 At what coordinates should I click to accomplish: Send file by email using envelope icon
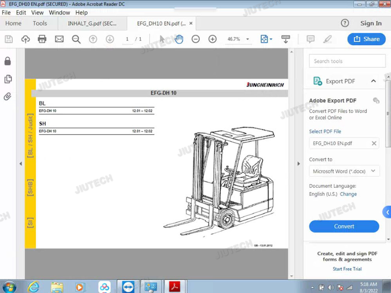(x=59, y=39)
